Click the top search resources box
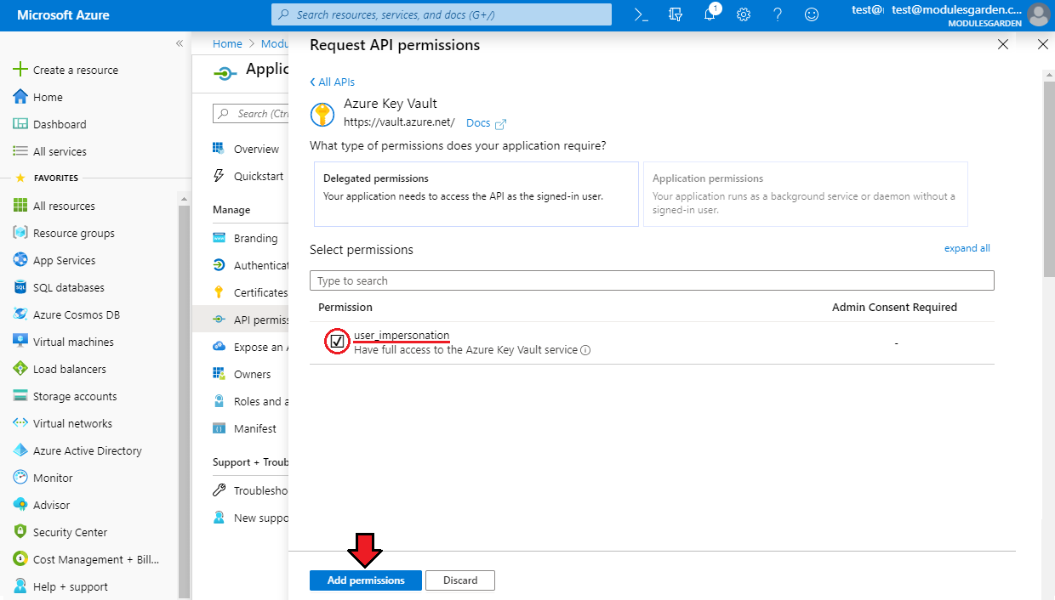The height and width of the screenshot is (600, 1055). click(x=442, y=14)
